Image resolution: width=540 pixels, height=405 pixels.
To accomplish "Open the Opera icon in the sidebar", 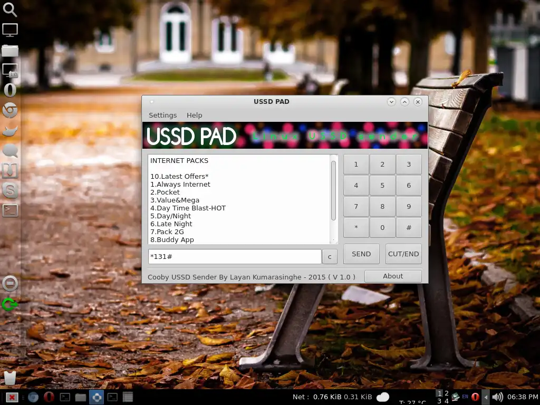I will (10, 90).
